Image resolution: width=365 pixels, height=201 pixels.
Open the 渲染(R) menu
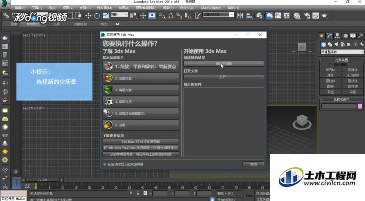pyautogui.click(x=168, y=8)
